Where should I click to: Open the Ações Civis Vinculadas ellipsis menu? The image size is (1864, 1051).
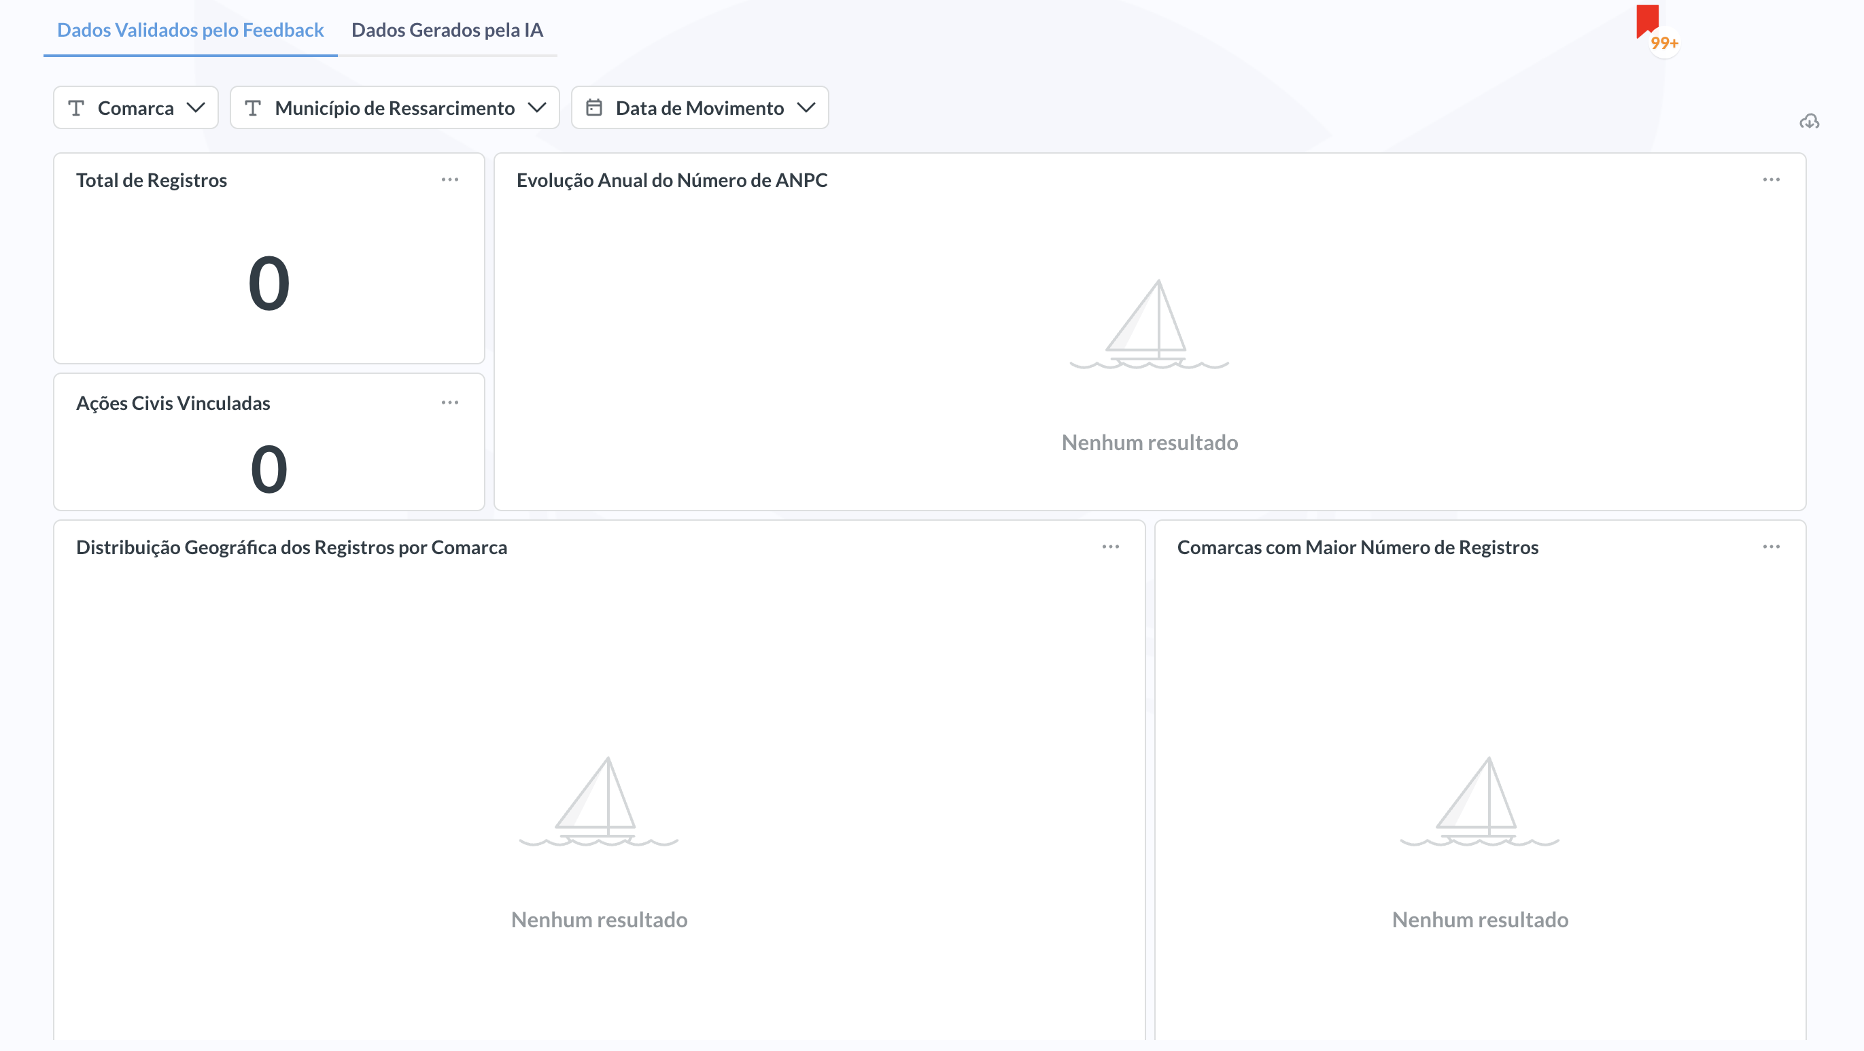[449, 402]
